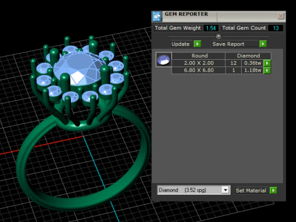
Task: Click the green arrow next to Save Report
Action: [x=263, y=44]
